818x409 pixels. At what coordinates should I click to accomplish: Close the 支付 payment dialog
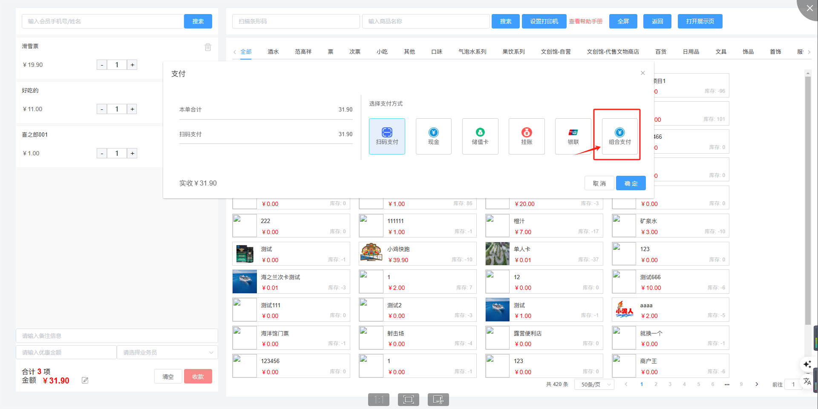(x=642, y=73)
